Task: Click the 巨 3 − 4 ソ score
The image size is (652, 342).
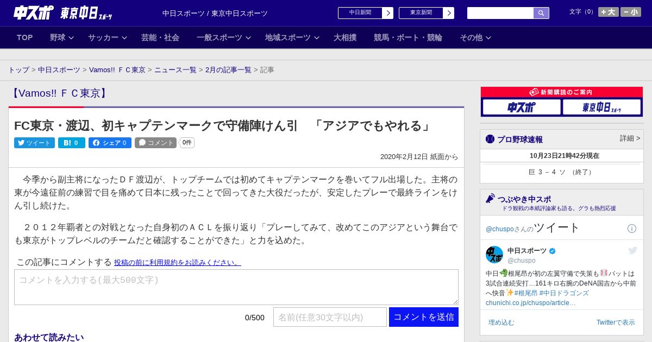Action: [562, 172]
